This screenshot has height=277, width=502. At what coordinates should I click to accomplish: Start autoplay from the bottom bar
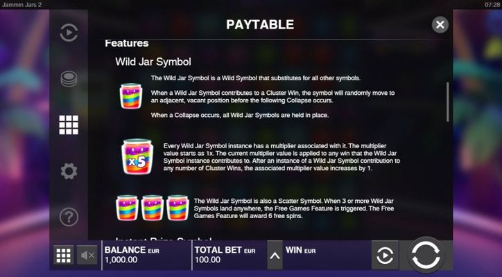(385, 256)
